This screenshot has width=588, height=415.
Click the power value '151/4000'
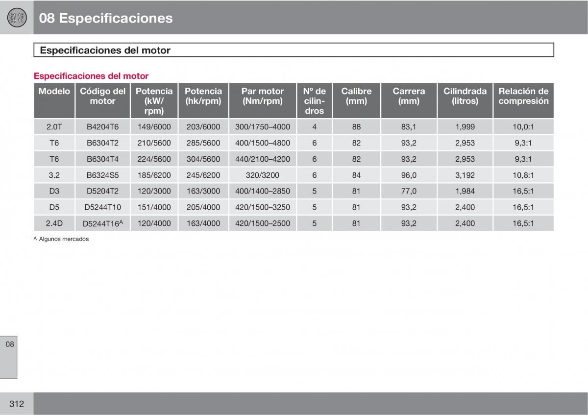tap(154, 207)
